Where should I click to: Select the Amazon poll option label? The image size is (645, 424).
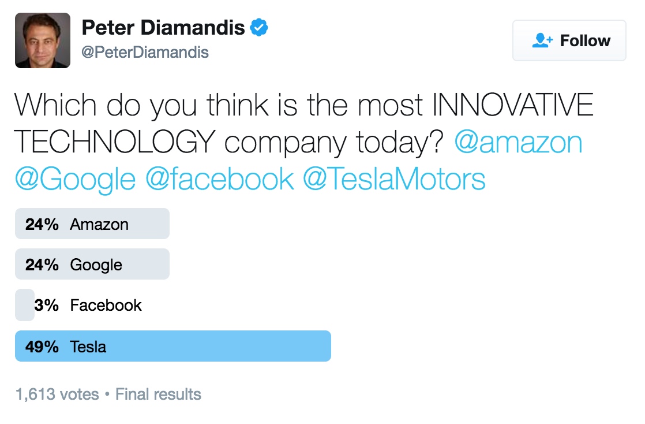pos(99,224)
